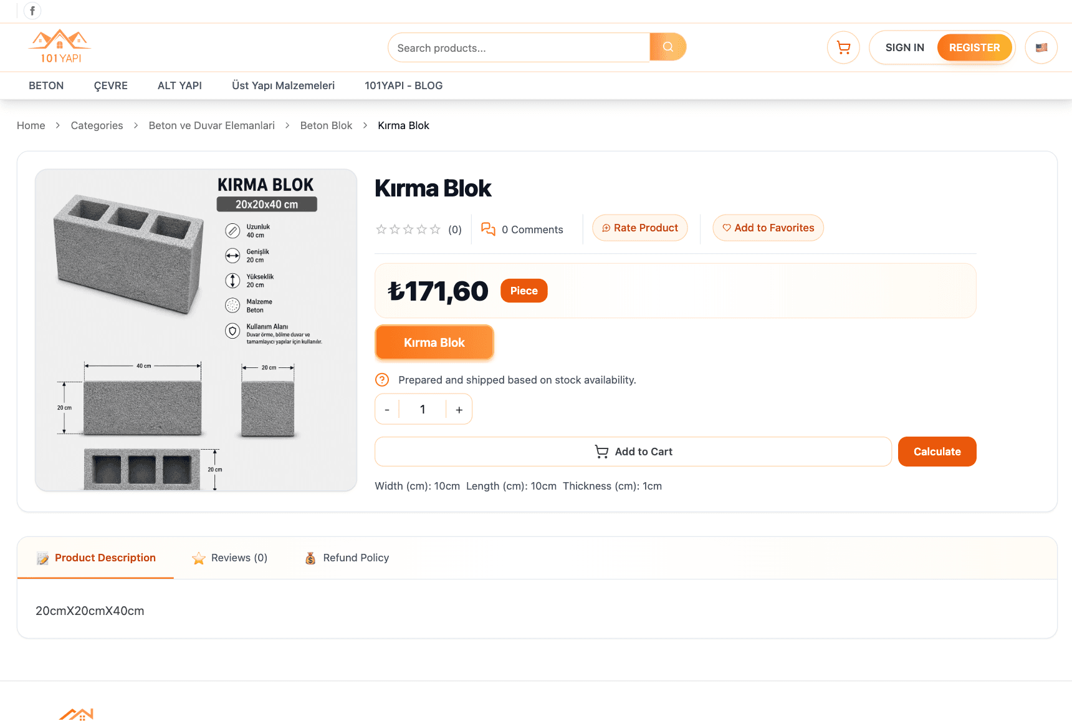Go to Home breadcrumb
The image size is (1072, 721).
[x=31, y=125]
